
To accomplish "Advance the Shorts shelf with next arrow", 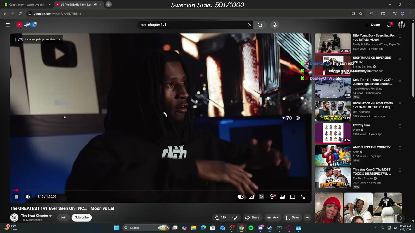I will [x=401, y=218].
